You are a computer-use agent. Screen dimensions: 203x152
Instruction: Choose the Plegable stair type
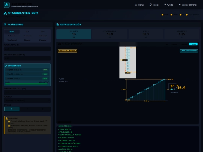point(42,40)
